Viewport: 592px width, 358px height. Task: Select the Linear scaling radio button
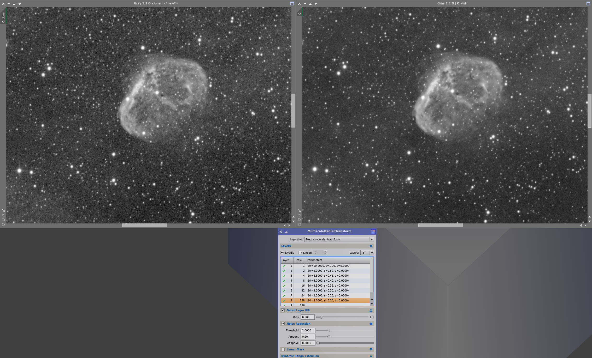(x=300, y=253)
